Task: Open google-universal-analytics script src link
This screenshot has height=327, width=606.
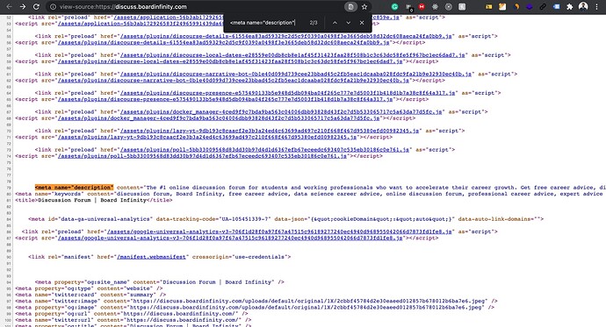Action: [230, 238]
